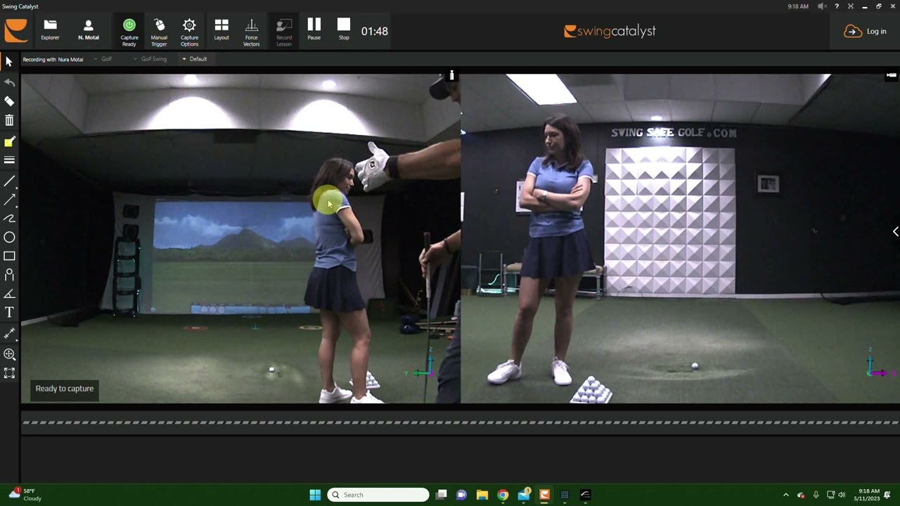The height and width of the screenshot is (506, 900).
Task: Click the left video info icon
Action: (452, 74)
